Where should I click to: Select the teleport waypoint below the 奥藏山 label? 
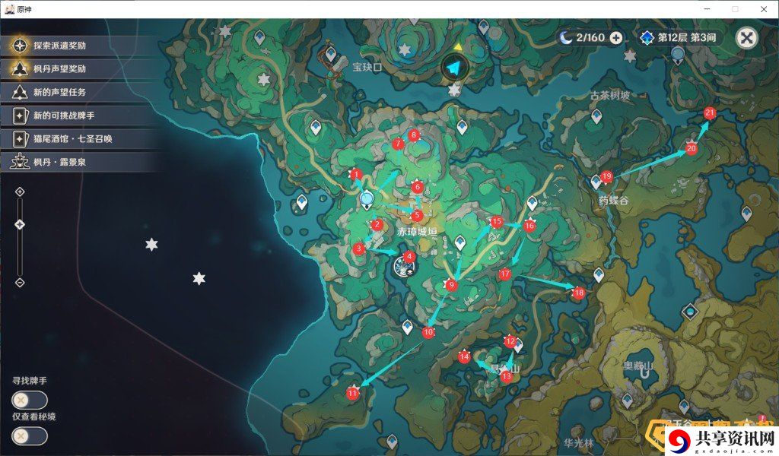click(628, 400)
